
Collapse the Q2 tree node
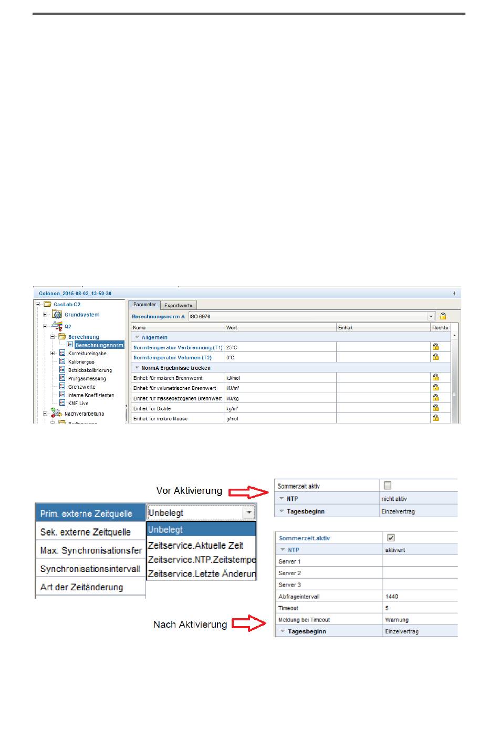(45, 326)
